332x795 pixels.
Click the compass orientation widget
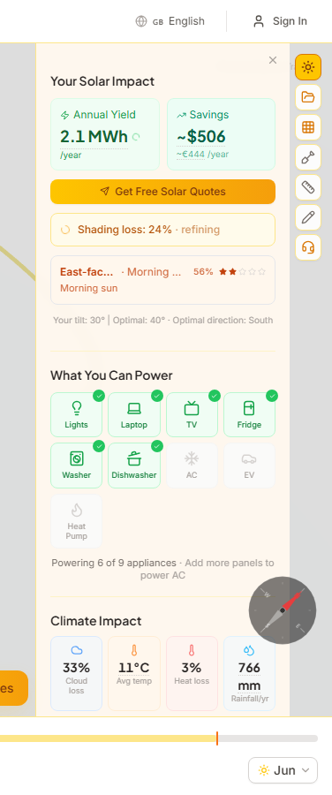(283, 609)
